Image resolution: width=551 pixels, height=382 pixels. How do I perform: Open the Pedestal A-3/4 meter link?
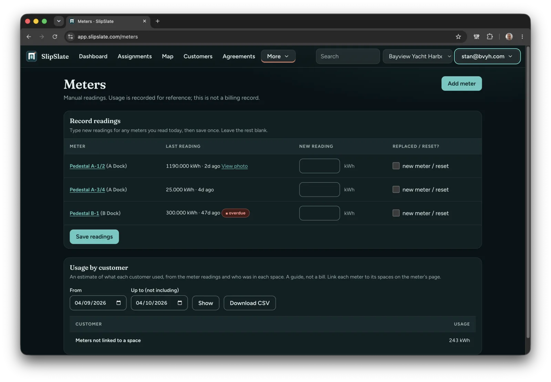tap(87, 190)
